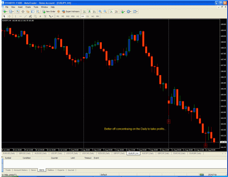
Task: Open the Tools menu
Action: click(36, 7)
